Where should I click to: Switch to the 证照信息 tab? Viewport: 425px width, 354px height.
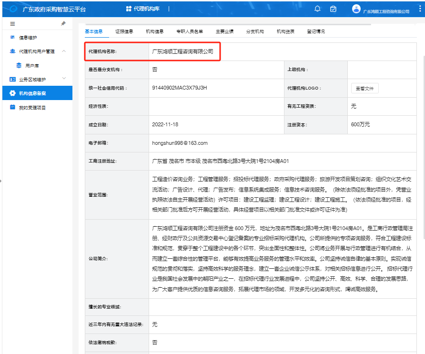coord(124,31)
